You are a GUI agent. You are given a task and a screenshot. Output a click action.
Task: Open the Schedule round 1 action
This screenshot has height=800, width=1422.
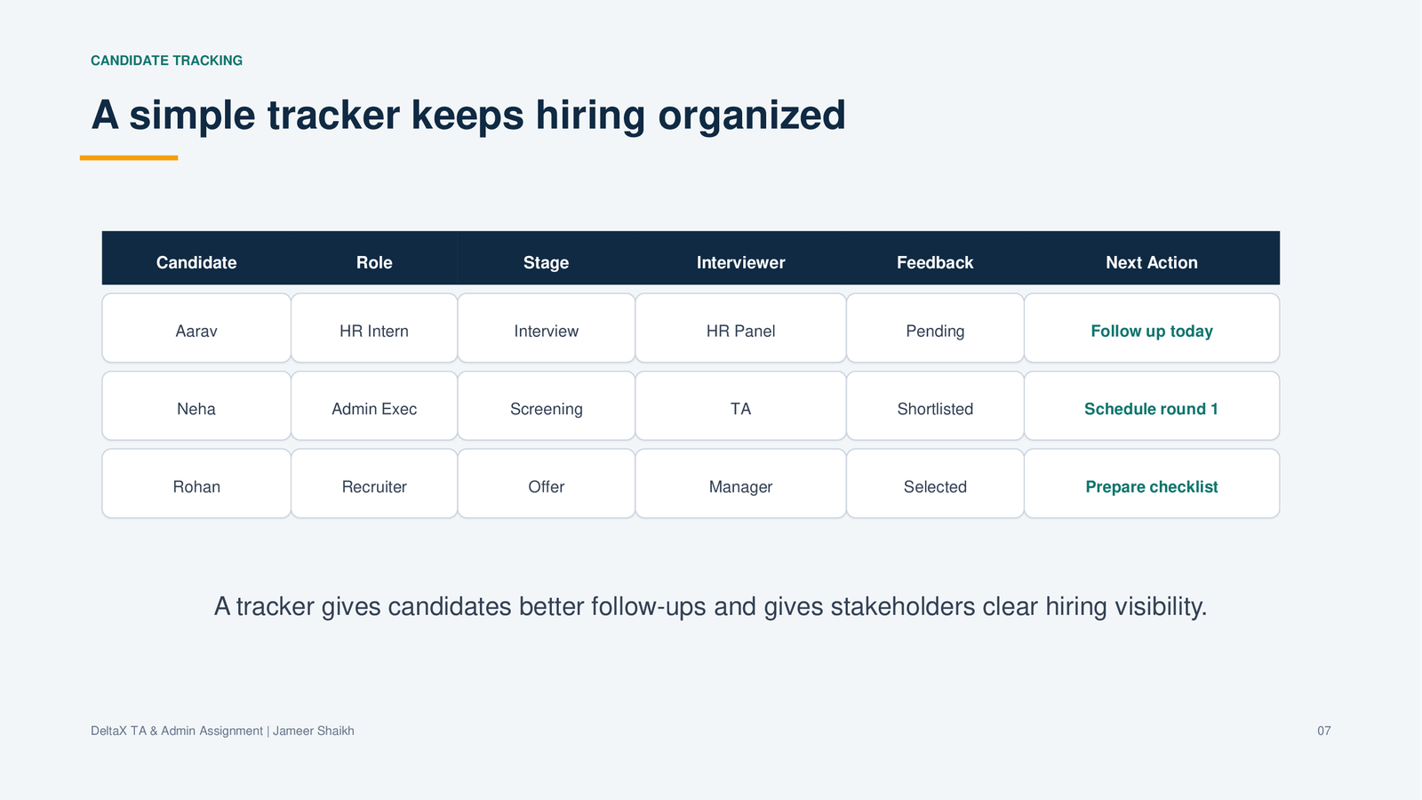[x=1151, y=409]
